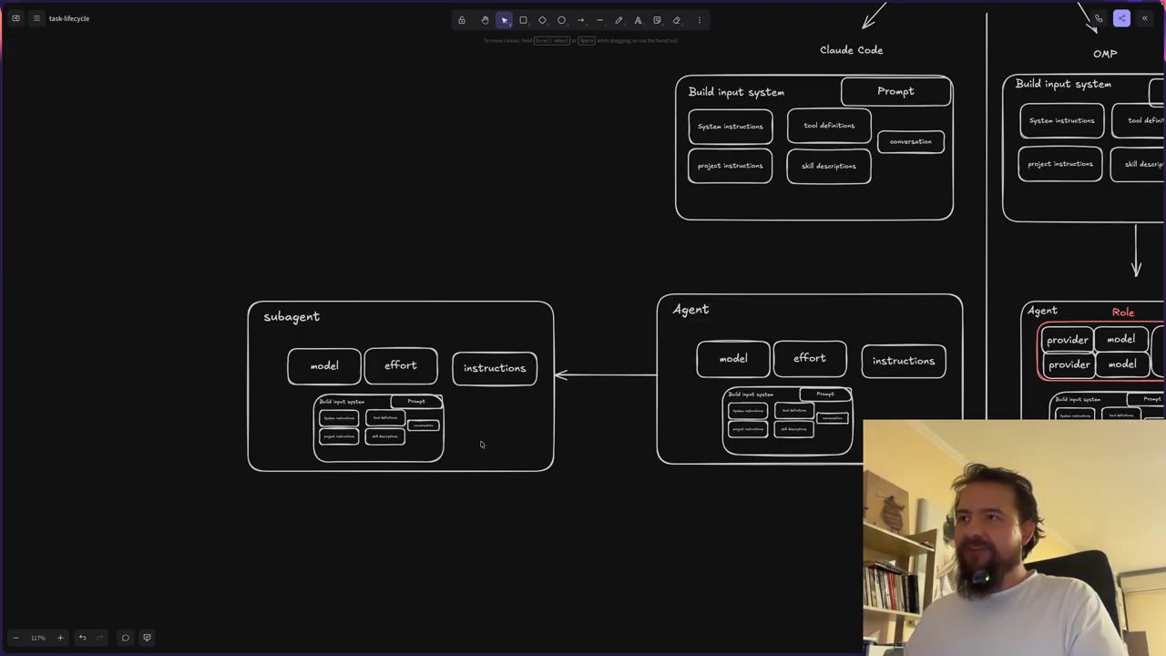Click the task-lifecycle document title
The image size is (1166, 656).
(x=69, y=18)
